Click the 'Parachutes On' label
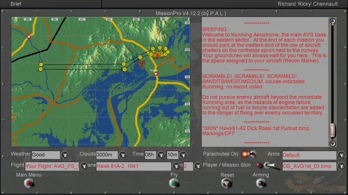348x195 pixels. pos(220,154)
